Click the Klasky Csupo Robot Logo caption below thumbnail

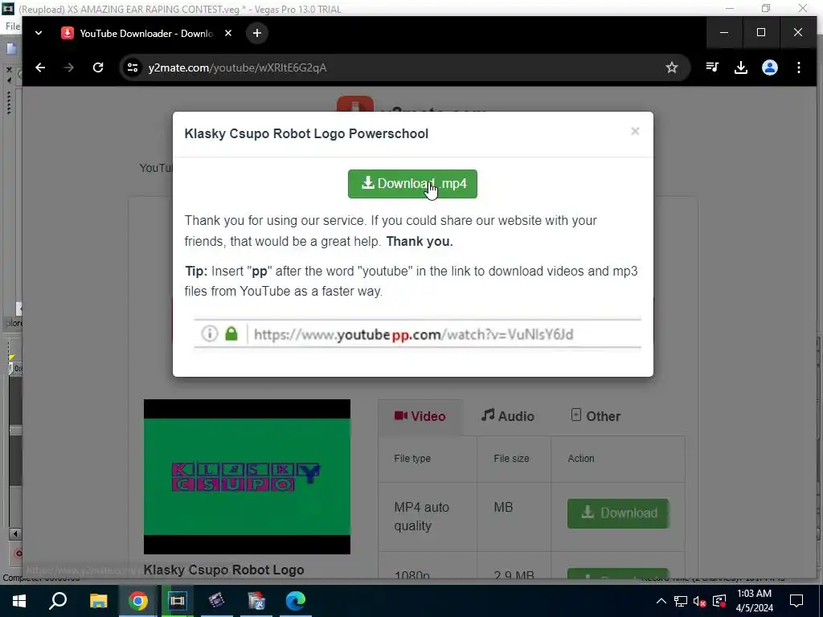point(223,570)
